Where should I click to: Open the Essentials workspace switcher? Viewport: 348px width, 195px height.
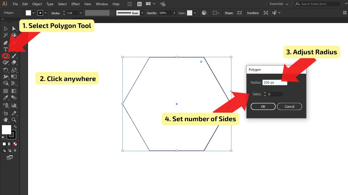(277, 4)
